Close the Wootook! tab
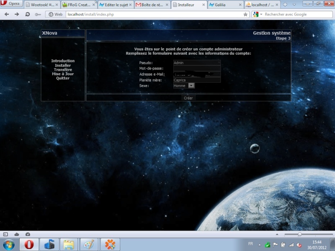Viewport: 335px width, 251px height. pyautogui.click(x=57, y=5)
